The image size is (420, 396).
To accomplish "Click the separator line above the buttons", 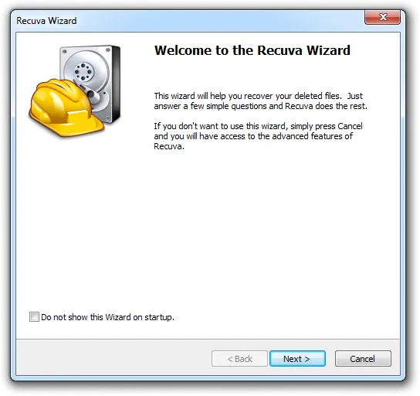I will tap(208, 339).
